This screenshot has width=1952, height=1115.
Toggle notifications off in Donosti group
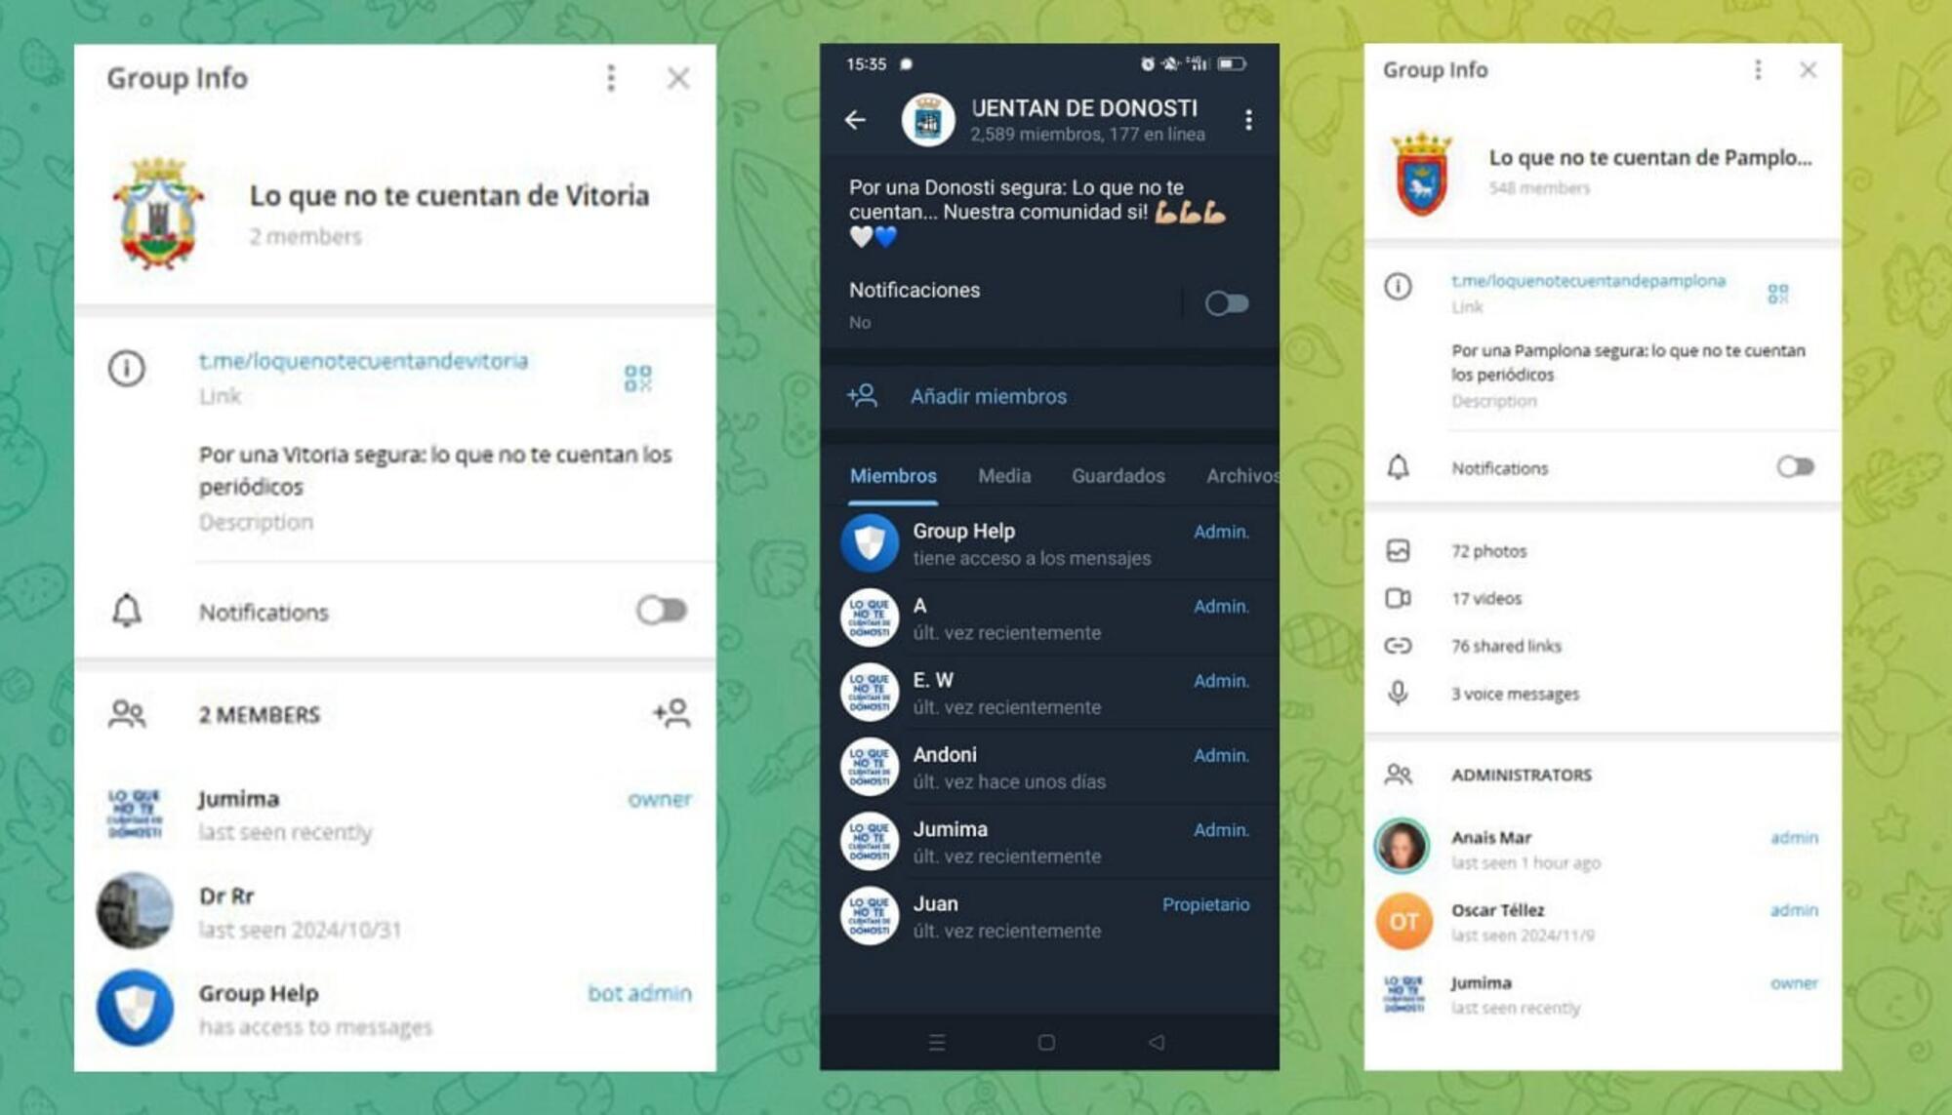tap(1230, 301)
